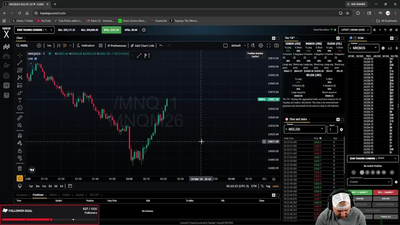Switch to the Trades tab

(66, 195)
